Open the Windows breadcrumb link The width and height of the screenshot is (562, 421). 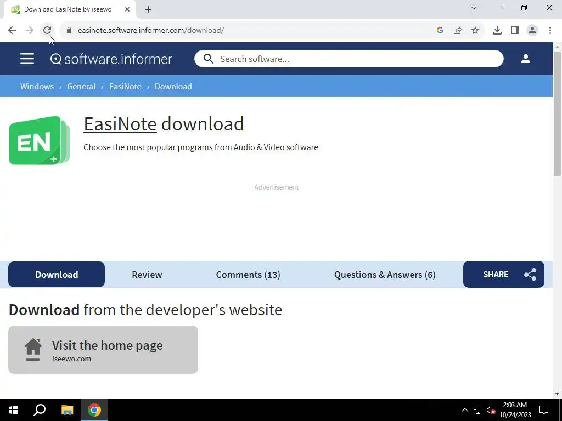37,86
